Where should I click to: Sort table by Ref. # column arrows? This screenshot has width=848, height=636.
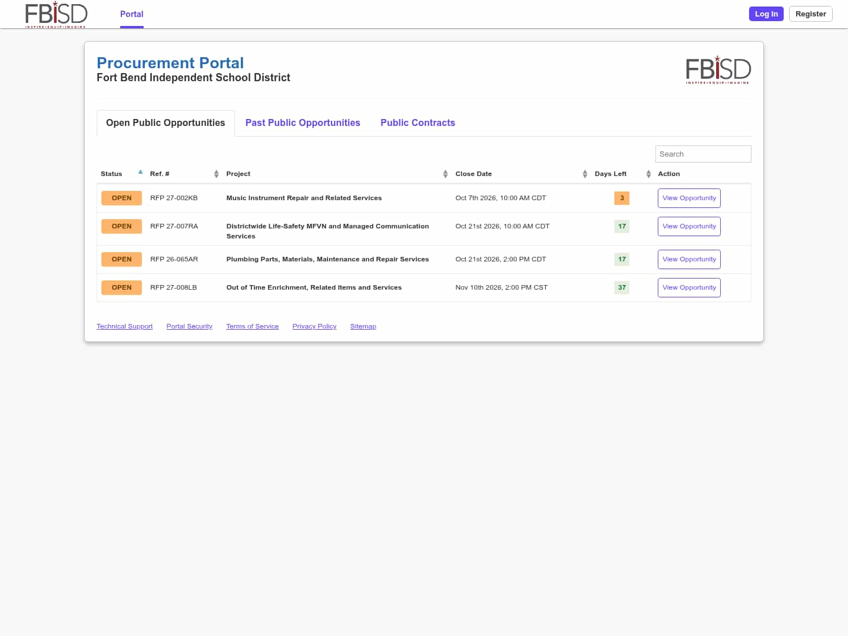click(x=216, y=174)
